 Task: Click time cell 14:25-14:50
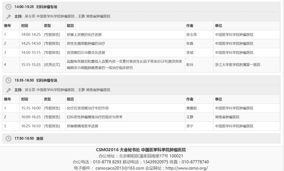[x=31, y=44]
